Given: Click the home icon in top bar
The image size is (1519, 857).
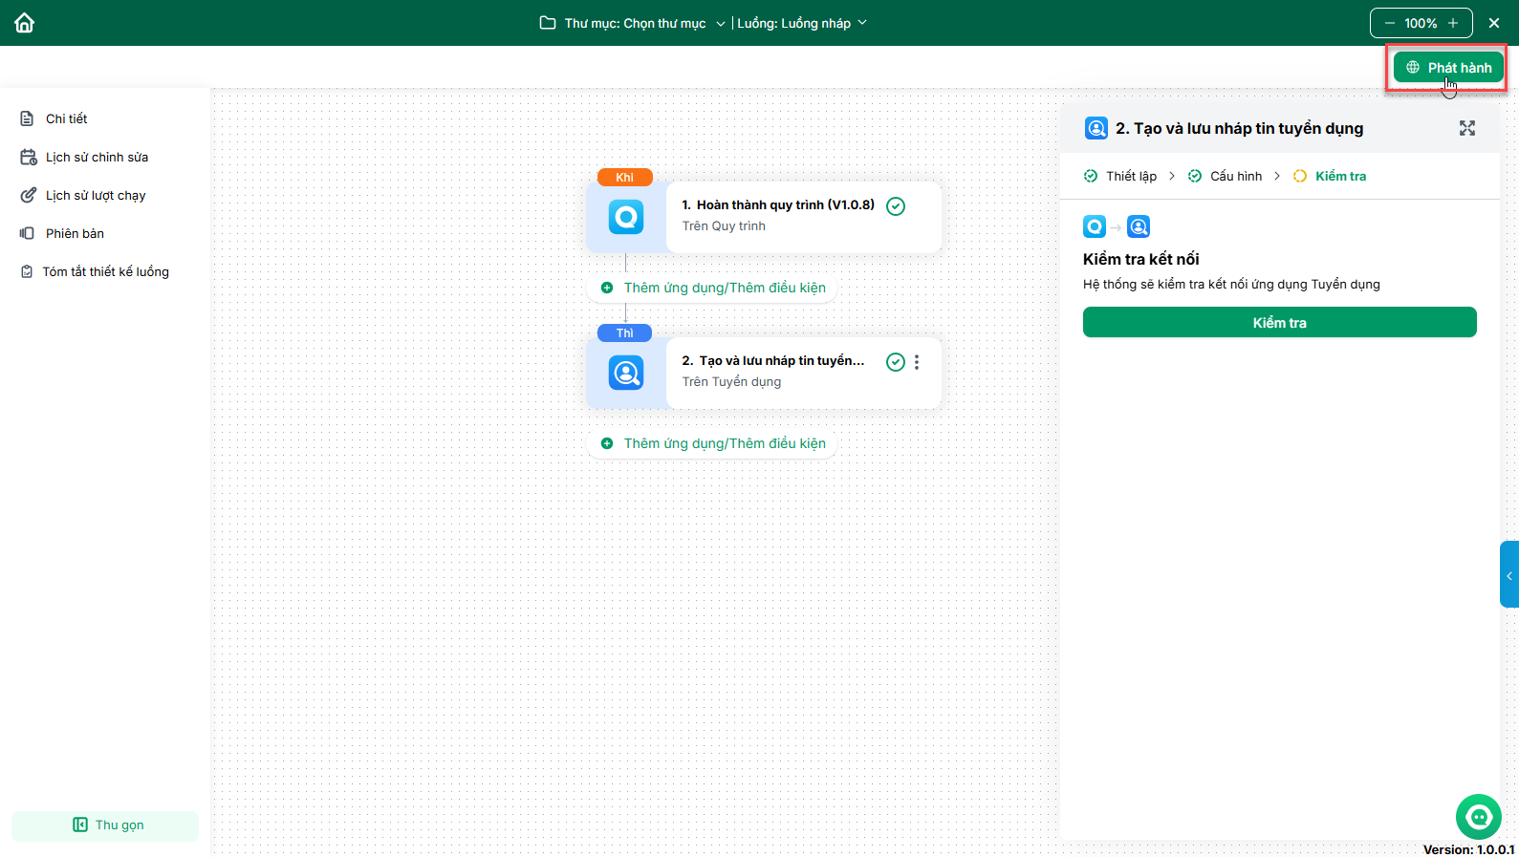Looking at the screenshot, I should (x=25, y=23).
